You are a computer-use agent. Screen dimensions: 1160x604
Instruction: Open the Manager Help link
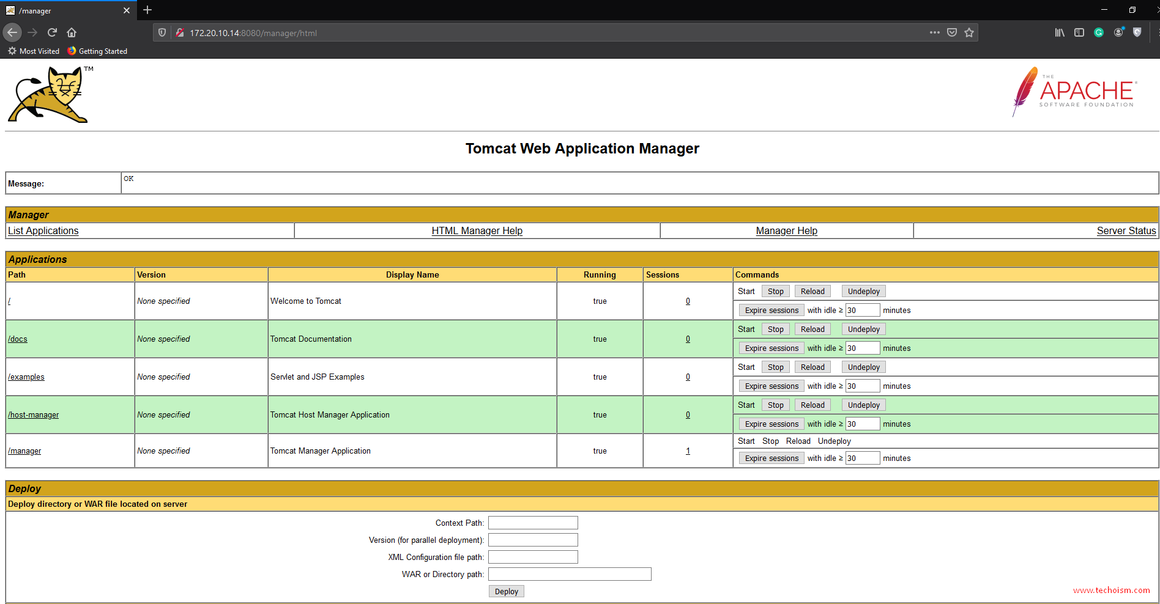click(787, 230)
